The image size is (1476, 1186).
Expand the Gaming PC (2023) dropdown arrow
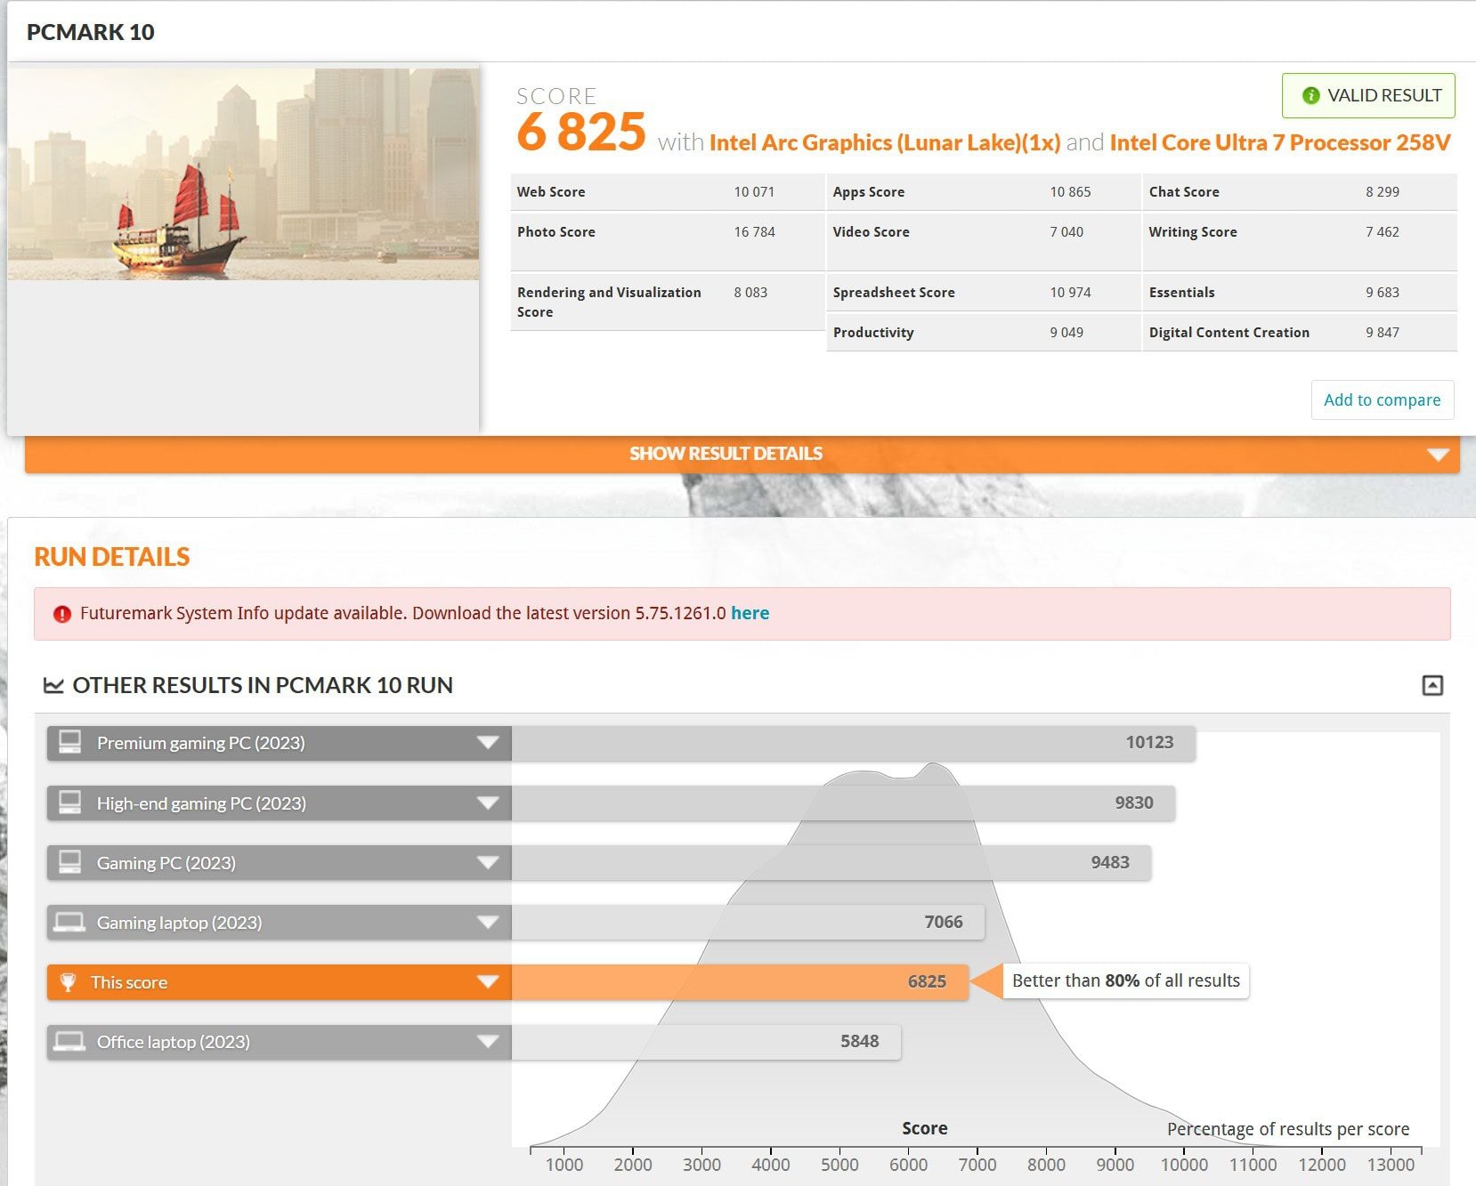(487, 862)
